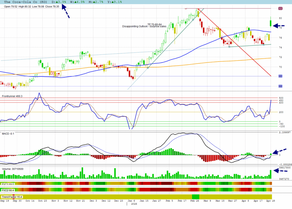Click the dashed arrow beside the volume spike
The height and width of the screenshot is (209, 292).
[x=279, y=170]
